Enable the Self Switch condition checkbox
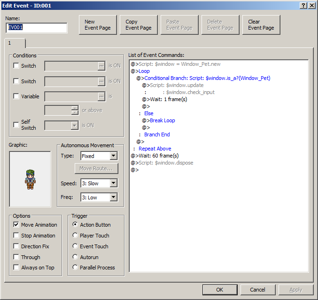 (16, 125)
